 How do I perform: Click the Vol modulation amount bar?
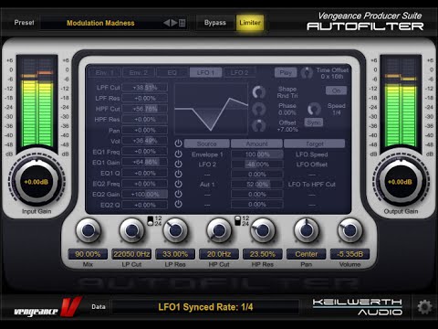pyautogui.click(x=145, y=141)
